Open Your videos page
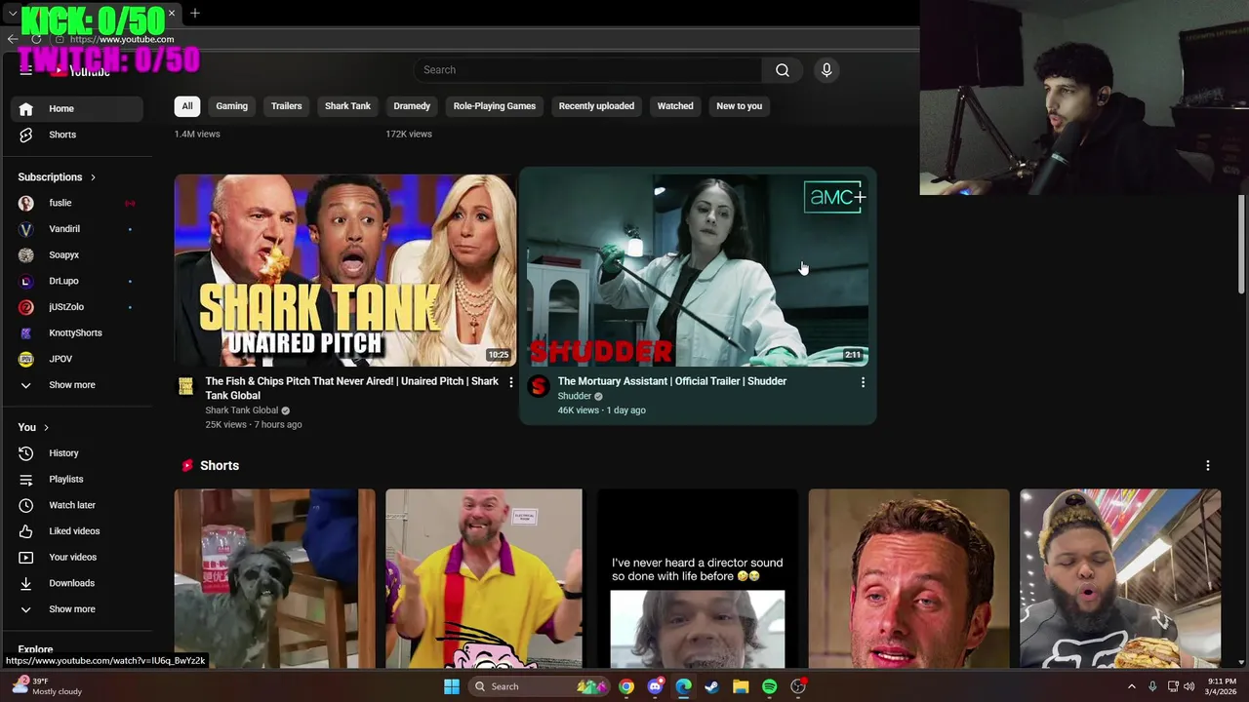Screen dimensions: 1249x702 [77, 557]
